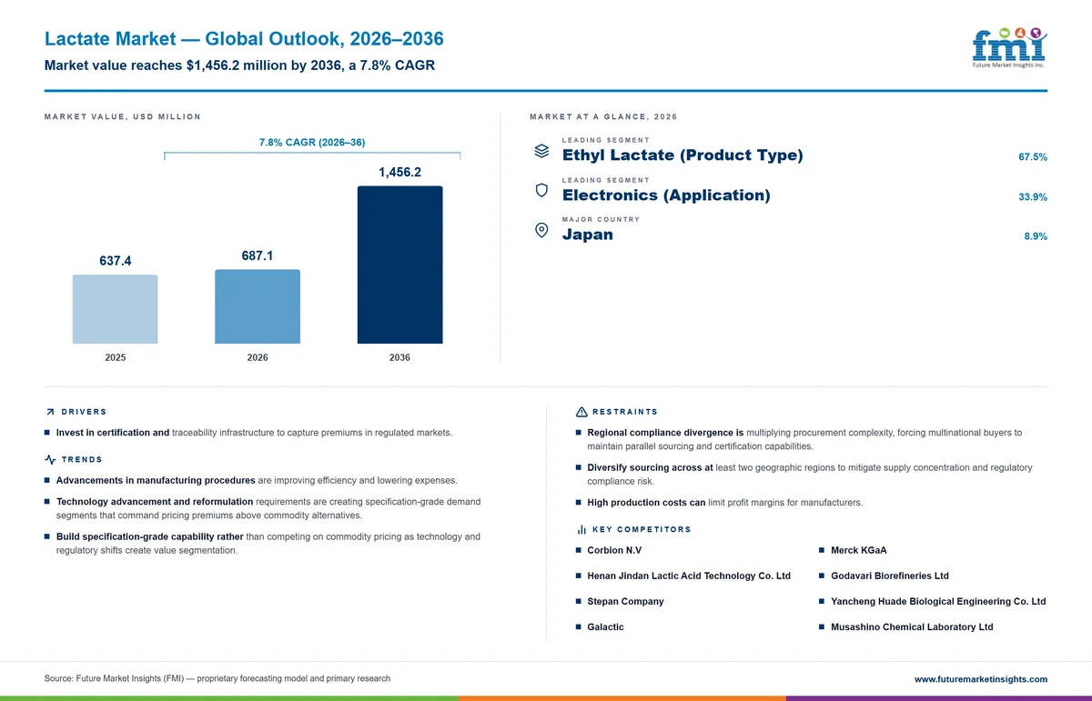Click the Merck KGaA competitor entry
1092x701 pixels.
[858, 550]
